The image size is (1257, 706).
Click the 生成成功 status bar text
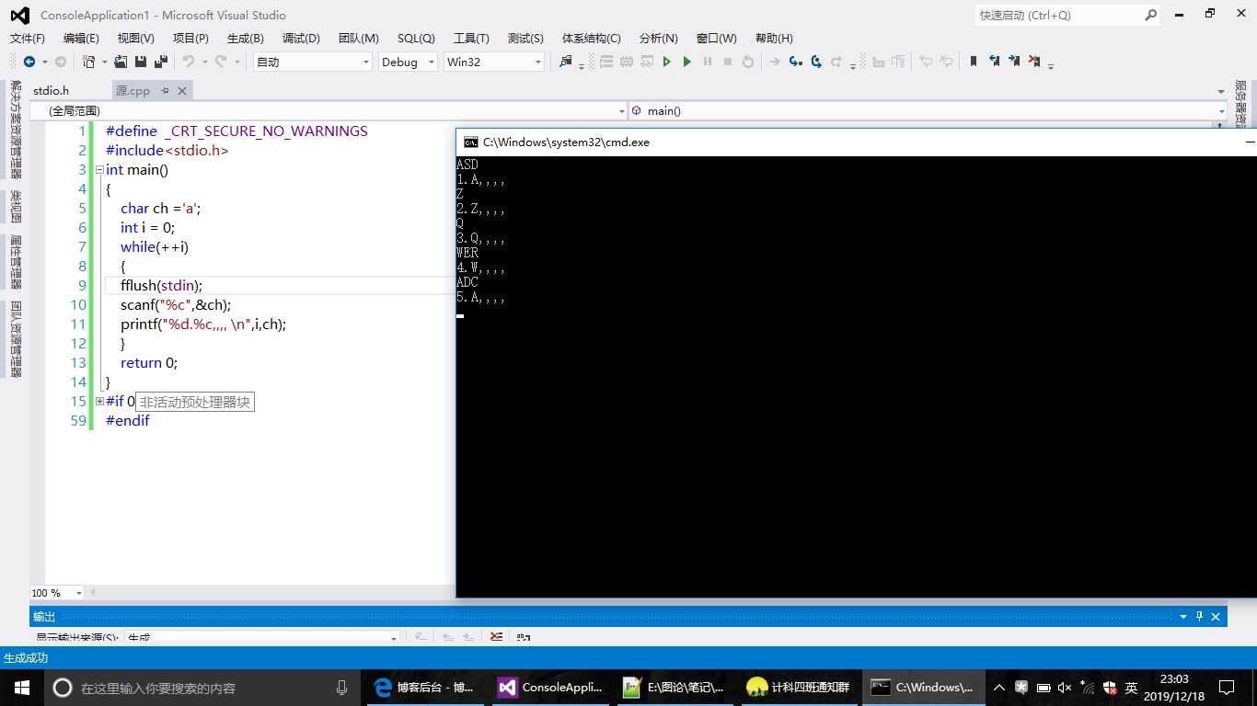pyautogui.click(x=26, y=658)
